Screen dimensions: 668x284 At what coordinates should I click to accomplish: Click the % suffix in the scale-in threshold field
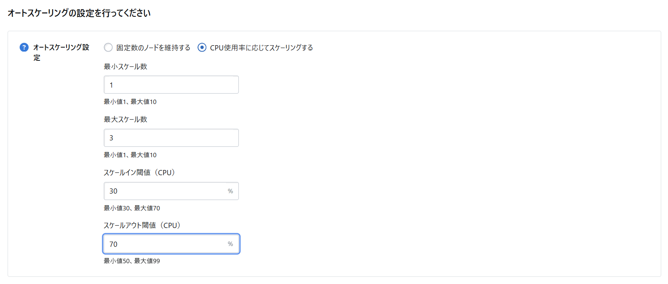230,191
